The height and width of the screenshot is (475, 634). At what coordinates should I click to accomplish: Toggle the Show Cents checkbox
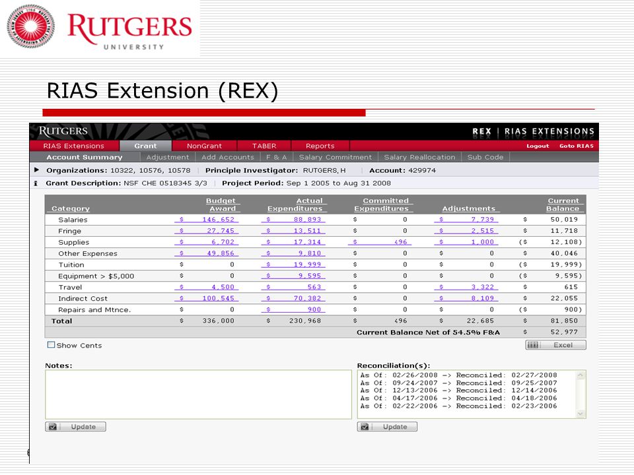point(51,345)
